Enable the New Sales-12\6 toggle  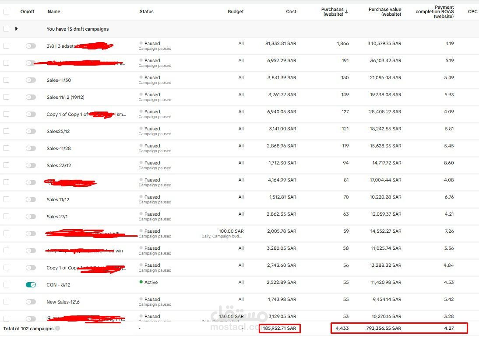pos(31,302)
